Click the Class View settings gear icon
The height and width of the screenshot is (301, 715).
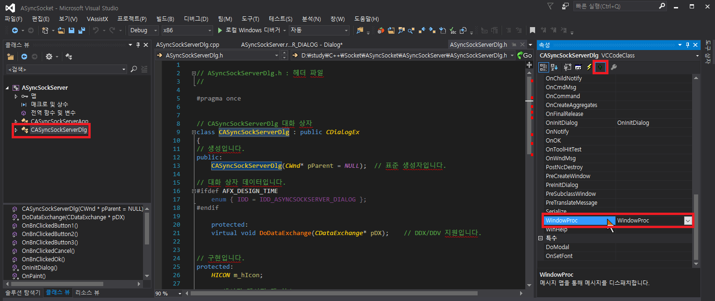point(49,57)
